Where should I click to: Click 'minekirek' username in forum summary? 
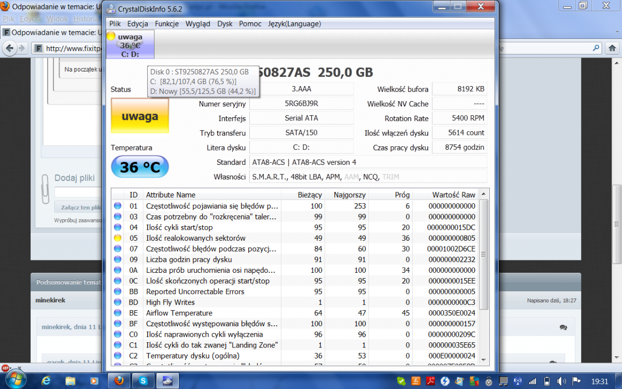coord(50,300)
